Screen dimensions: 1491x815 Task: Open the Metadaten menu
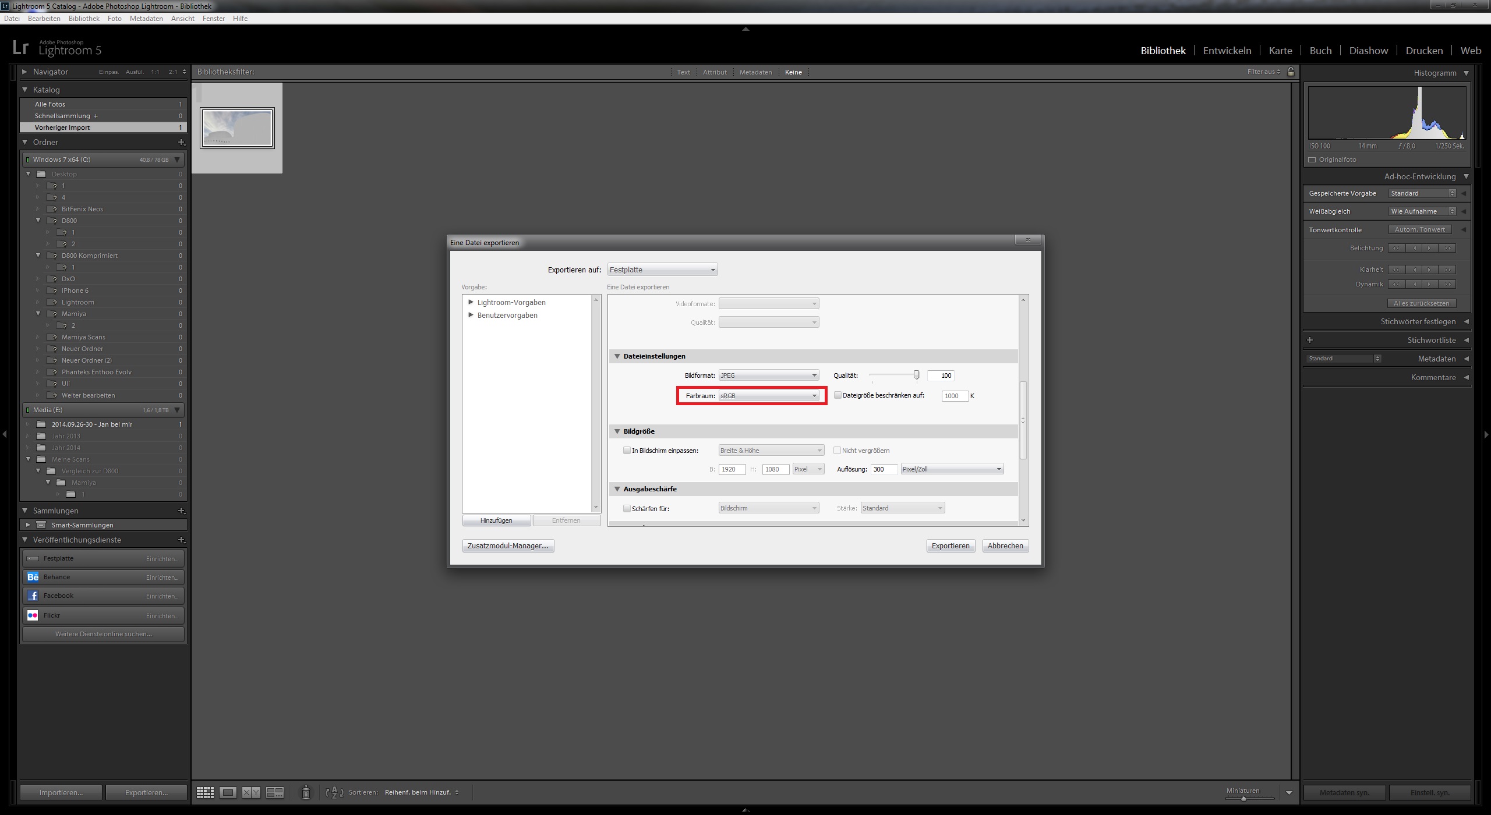click(146, 19)
